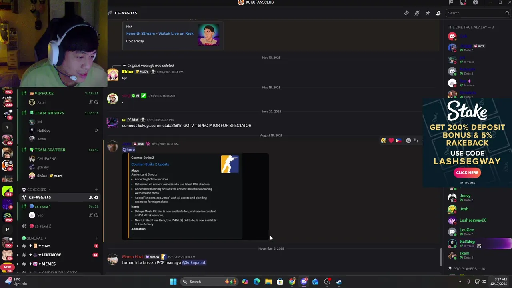
Task: Open invite icon on CS-NIGHTS channel
Action: [91, 197]
